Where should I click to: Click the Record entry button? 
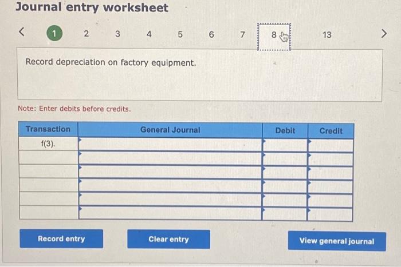(61, 238)
